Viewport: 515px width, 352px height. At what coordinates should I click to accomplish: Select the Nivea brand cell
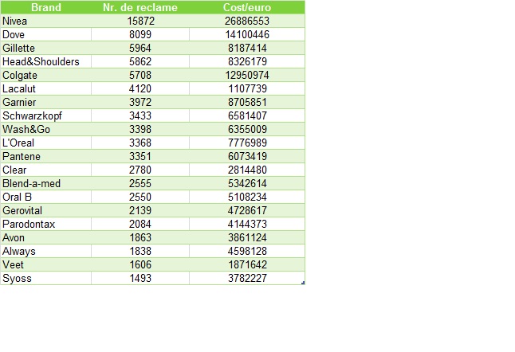(x=15, y=21)
